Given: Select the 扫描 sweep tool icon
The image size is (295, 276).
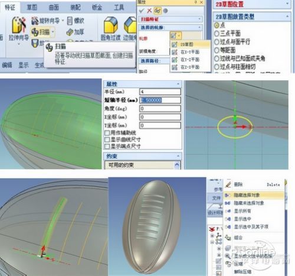Looking at the screenshot, I should 35,32.
